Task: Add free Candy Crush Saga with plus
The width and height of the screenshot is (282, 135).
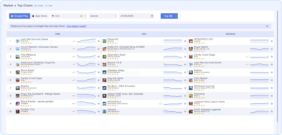Action: pos(98,80)
